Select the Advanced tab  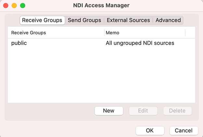168,20
